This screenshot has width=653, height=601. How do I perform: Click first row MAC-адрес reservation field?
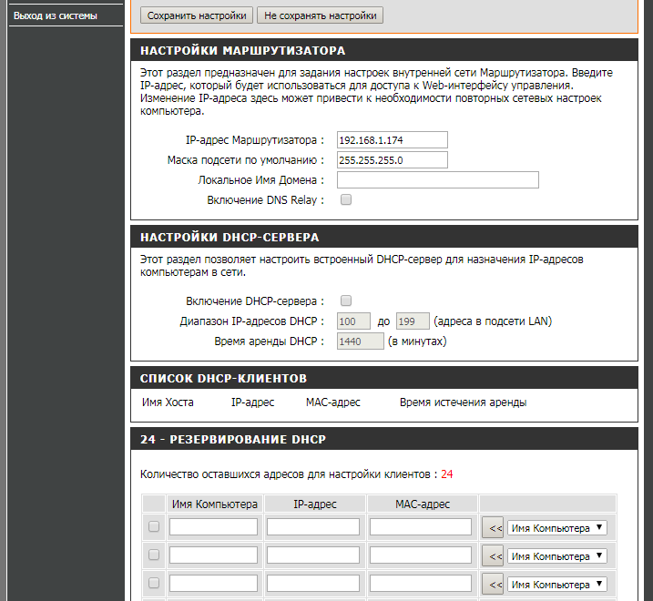tap(420, 527)
